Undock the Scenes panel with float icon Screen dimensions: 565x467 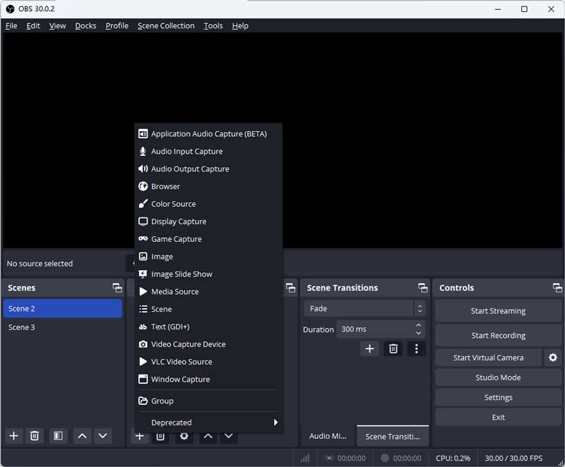117,288
